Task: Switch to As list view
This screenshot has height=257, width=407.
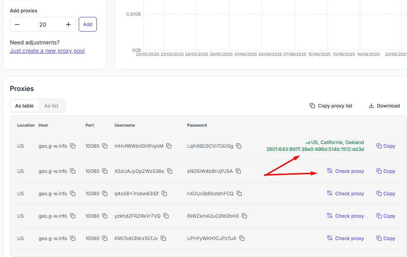Action: pos(51,106)
